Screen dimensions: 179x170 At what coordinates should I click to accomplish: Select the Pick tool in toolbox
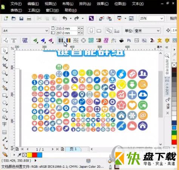5,51
